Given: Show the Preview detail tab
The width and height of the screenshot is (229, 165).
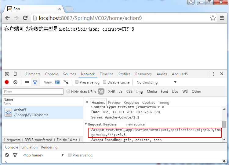Looking at the screenshot, I should coord(114,103).
